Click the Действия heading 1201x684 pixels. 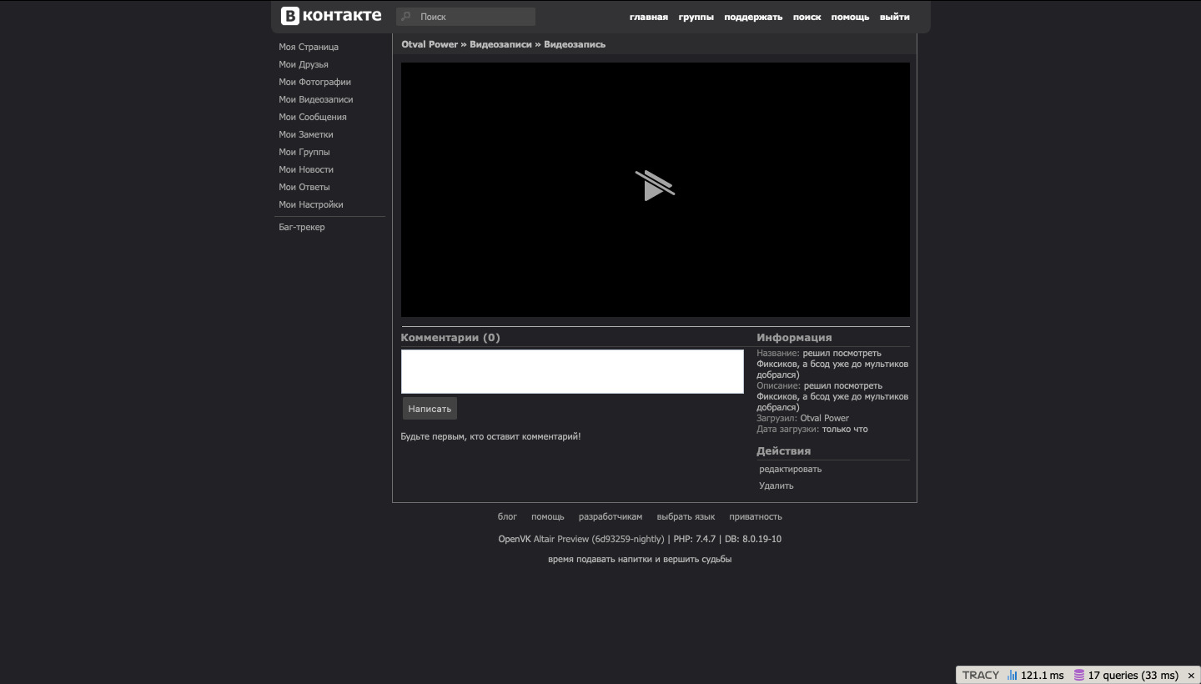click(x=783, y=451)
